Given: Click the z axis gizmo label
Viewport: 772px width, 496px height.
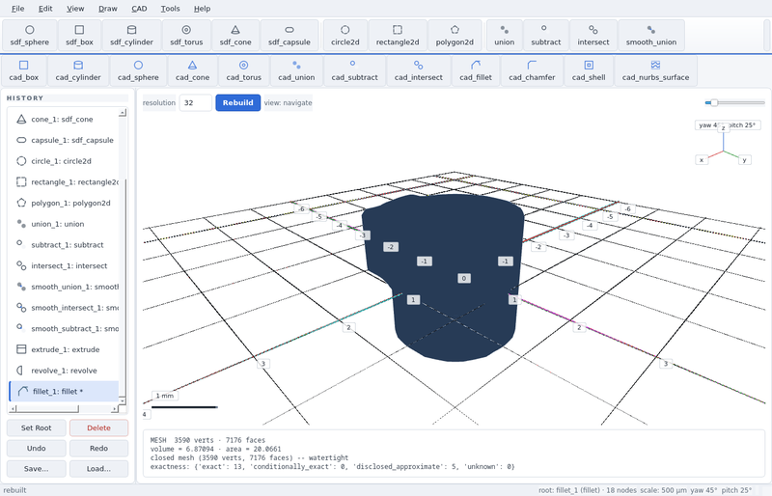Looking at the screenshot, I should point(723,128).
